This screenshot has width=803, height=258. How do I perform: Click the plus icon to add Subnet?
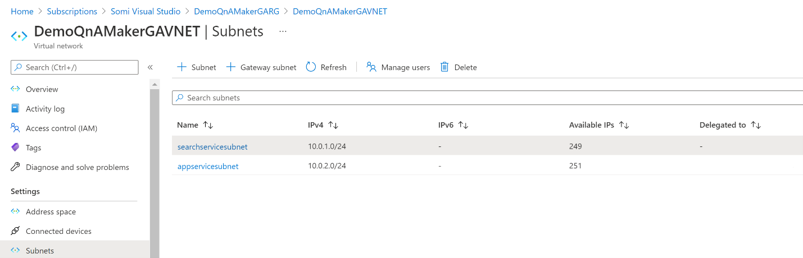click(x=182, y=67)
